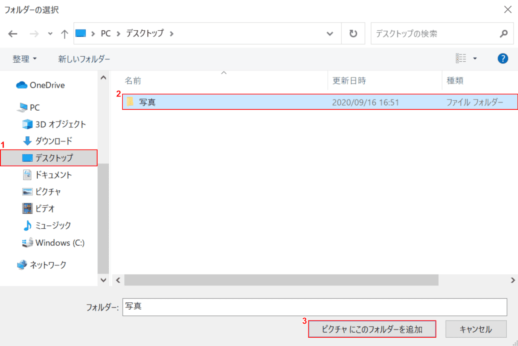Click the search magnifier icon

point(504,34)
